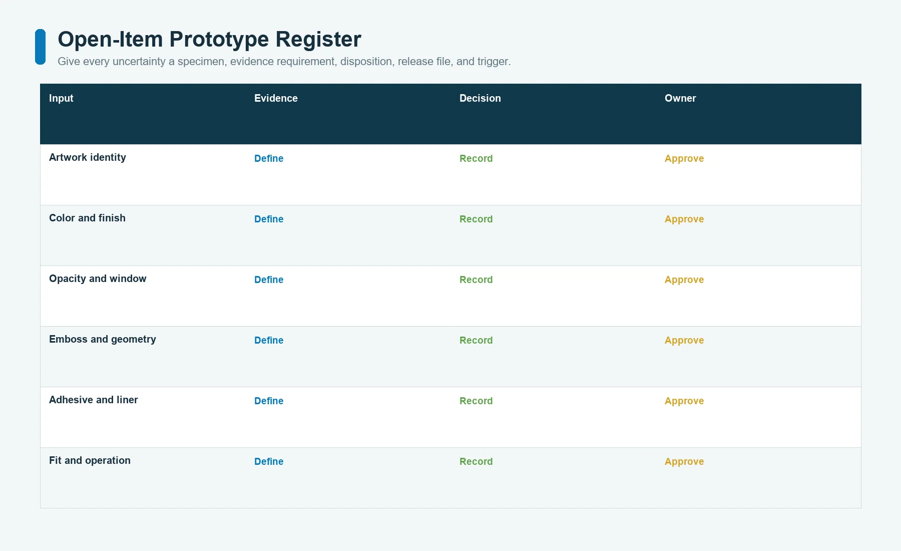
Task: Select the Opacity and window row label
Action: tap(98, 279)
